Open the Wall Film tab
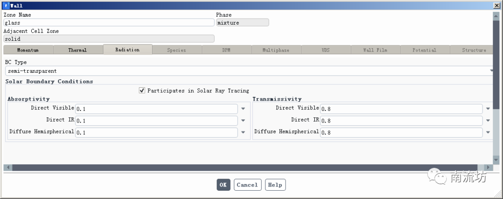This screenshot has width=503, height=199. tap(375, 50)
